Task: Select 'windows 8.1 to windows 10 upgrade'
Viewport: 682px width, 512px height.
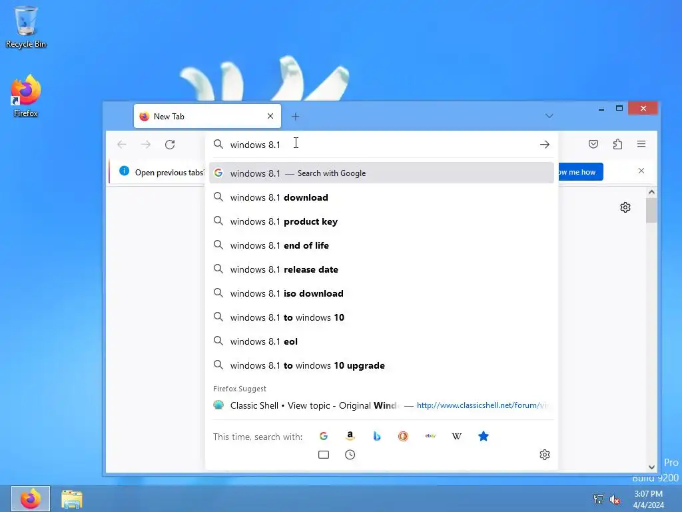Action: pos(382,365)
